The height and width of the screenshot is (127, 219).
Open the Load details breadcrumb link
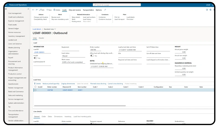pyautogui.click(x=37, y=29)
